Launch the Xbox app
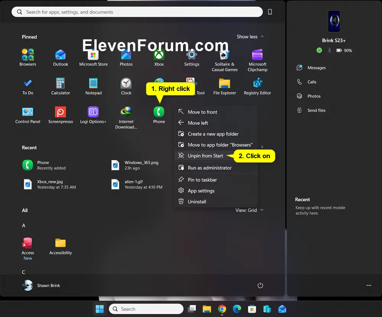This screenshot has width=382, height=317. click(159, 58)
